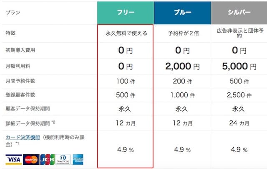Click the 予約枠が２倍 feature text
Image resolution: width=267 pixels, height=169 pixels.
click(x=184, y=33)
